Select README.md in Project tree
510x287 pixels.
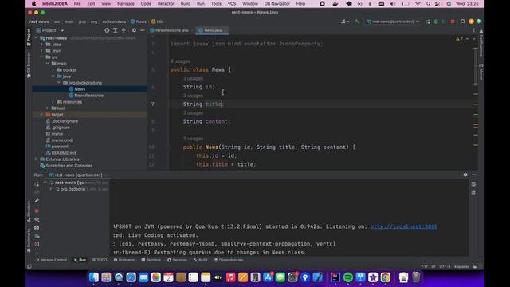[64, 152]
